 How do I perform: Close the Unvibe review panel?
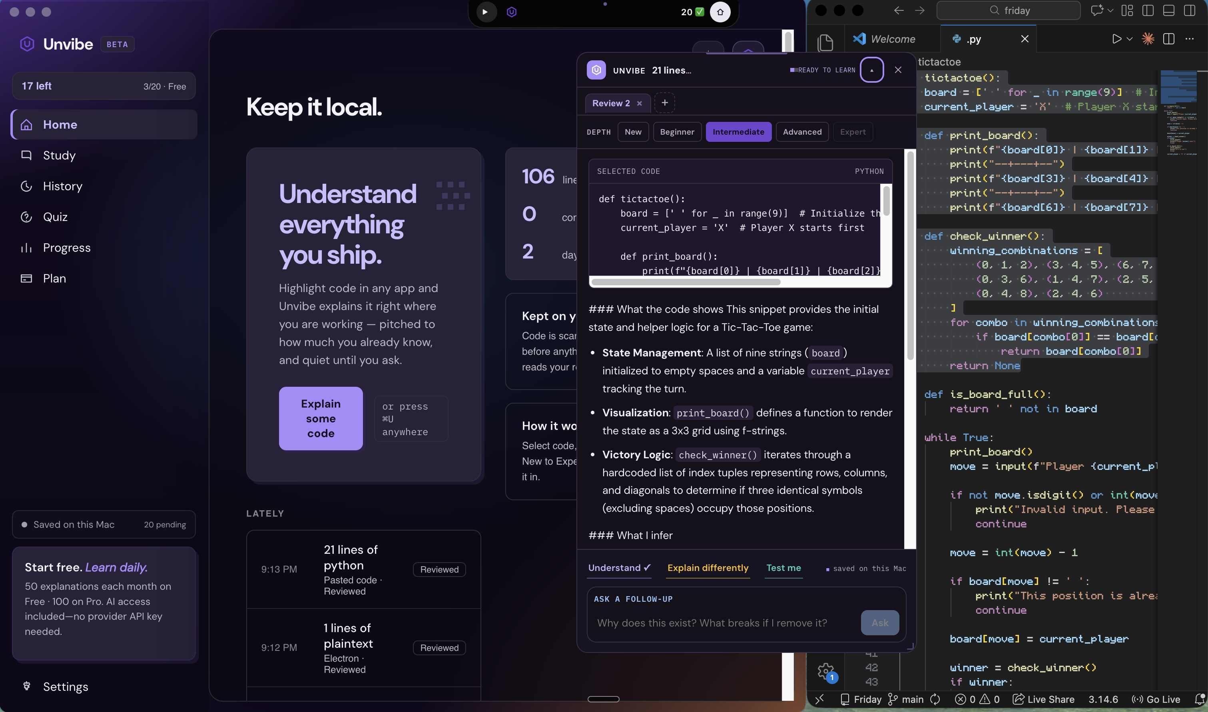(x=898, y=70)
